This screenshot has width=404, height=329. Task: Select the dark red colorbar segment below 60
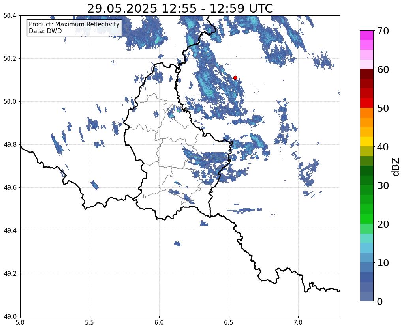[366, 74]
